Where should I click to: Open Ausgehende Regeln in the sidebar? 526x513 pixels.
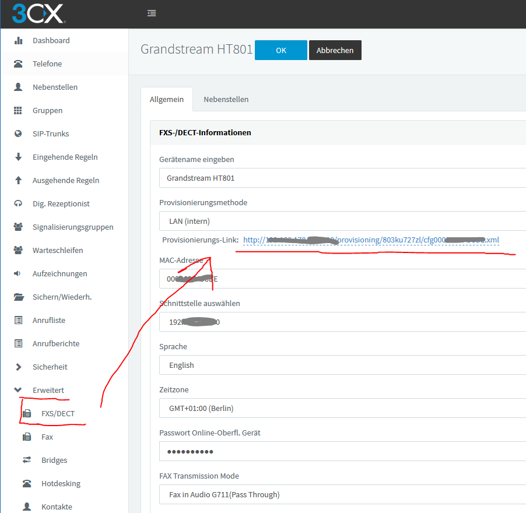pos(66,180)
